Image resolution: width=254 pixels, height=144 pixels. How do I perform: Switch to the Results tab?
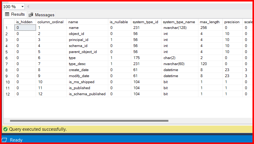click(15, 14)
